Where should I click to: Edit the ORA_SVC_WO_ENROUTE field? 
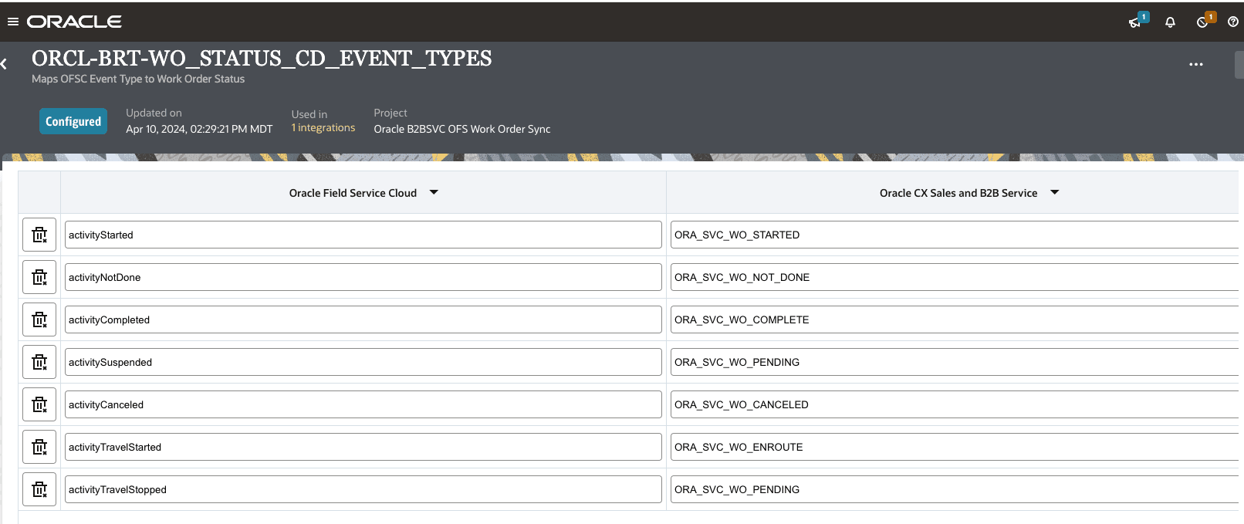coord(955,447)
